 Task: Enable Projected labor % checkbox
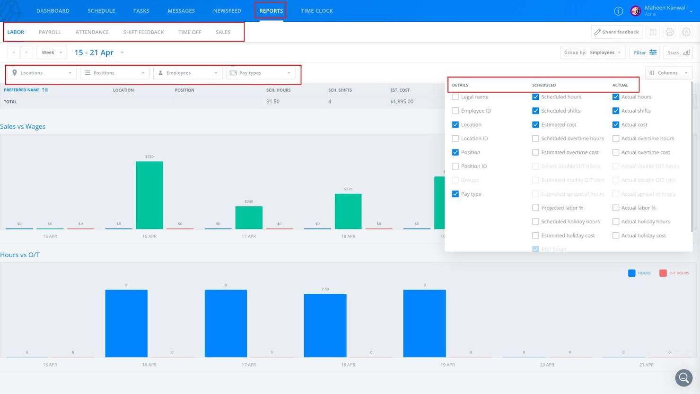[535, 208]
